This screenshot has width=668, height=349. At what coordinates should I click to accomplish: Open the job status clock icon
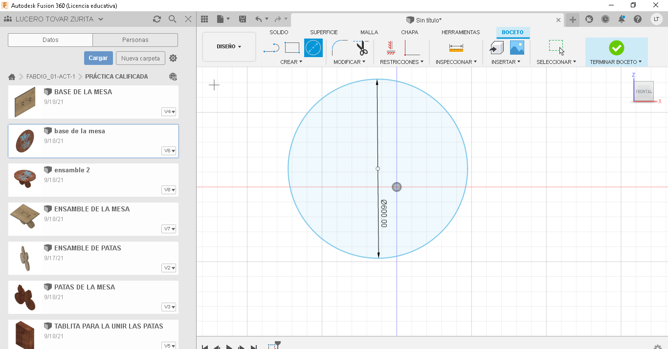(605, 19)
